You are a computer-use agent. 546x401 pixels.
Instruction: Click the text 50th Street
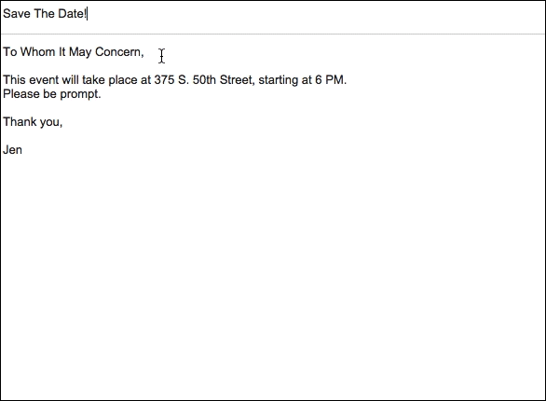(222, 80)
